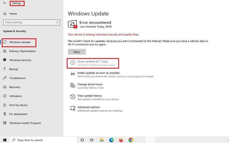Open Troubleshoot settings page
This screenshot has height=143, width=229.
(17, 78)
